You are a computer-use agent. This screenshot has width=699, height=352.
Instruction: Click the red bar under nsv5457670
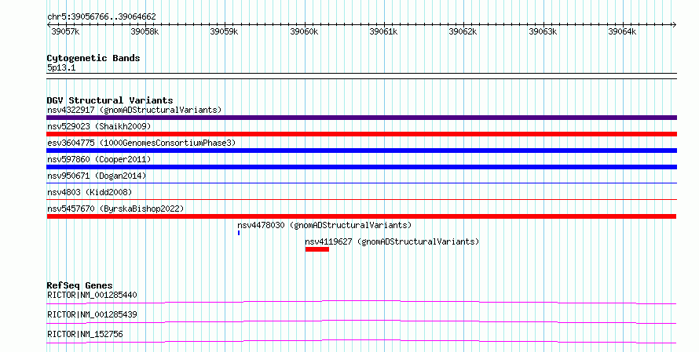[361, 216]
